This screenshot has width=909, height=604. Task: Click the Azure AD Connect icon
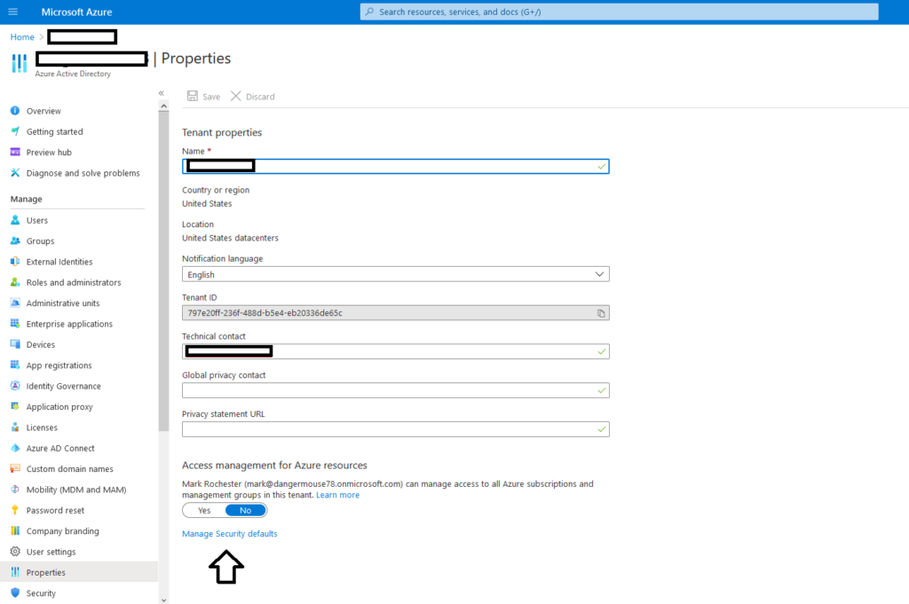[x=15, y=448]
